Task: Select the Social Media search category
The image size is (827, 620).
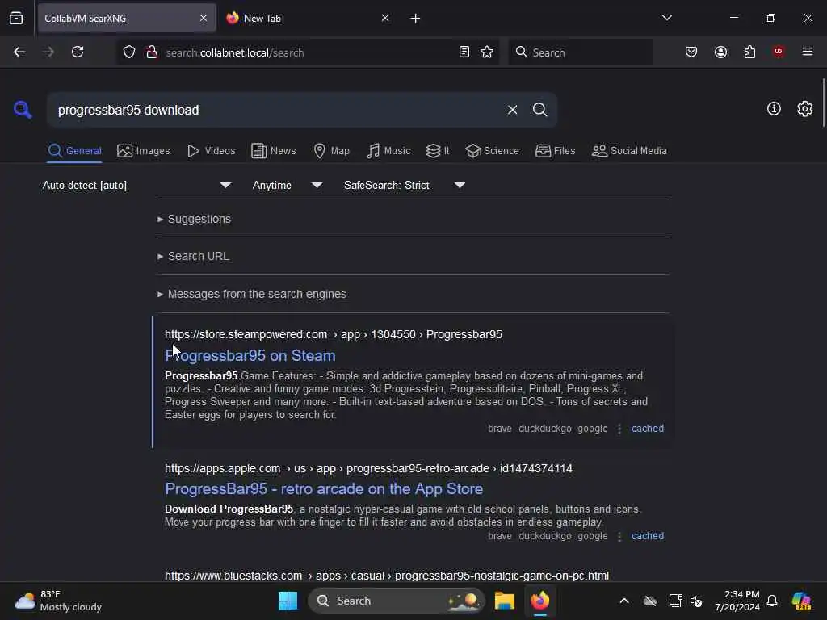Action: (x=629, y=151)
